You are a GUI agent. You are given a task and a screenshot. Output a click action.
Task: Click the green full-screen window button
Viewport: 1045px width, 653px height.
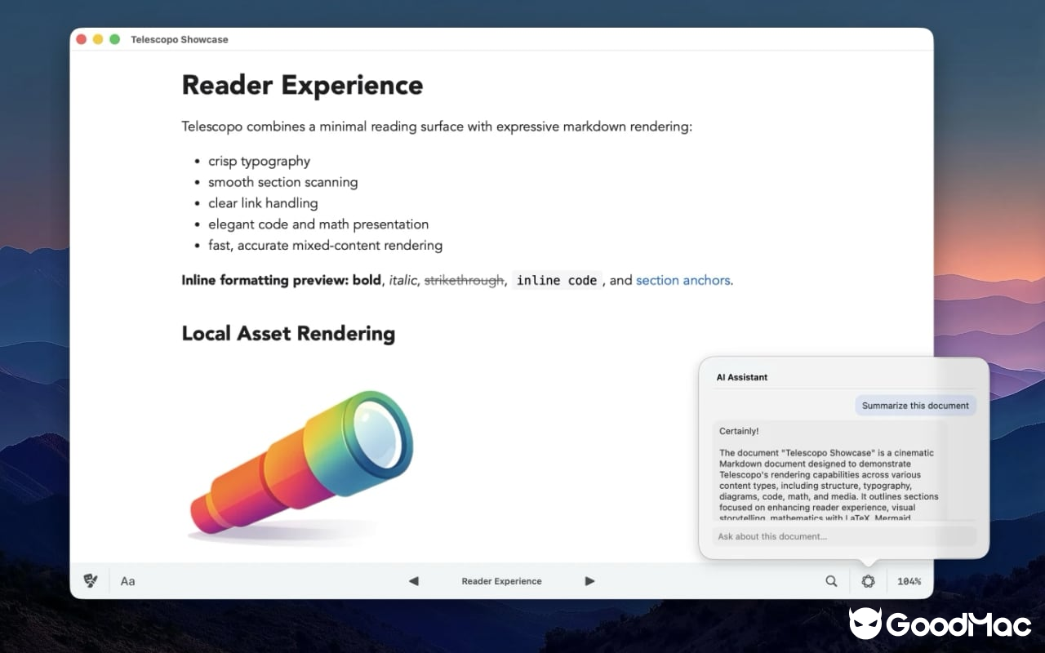115,39
